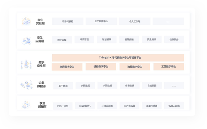The width and height of the screenshot is (207, 129).
Task: Click the 孪生应用层 layer icon
Action: click(x=26, y=41)
